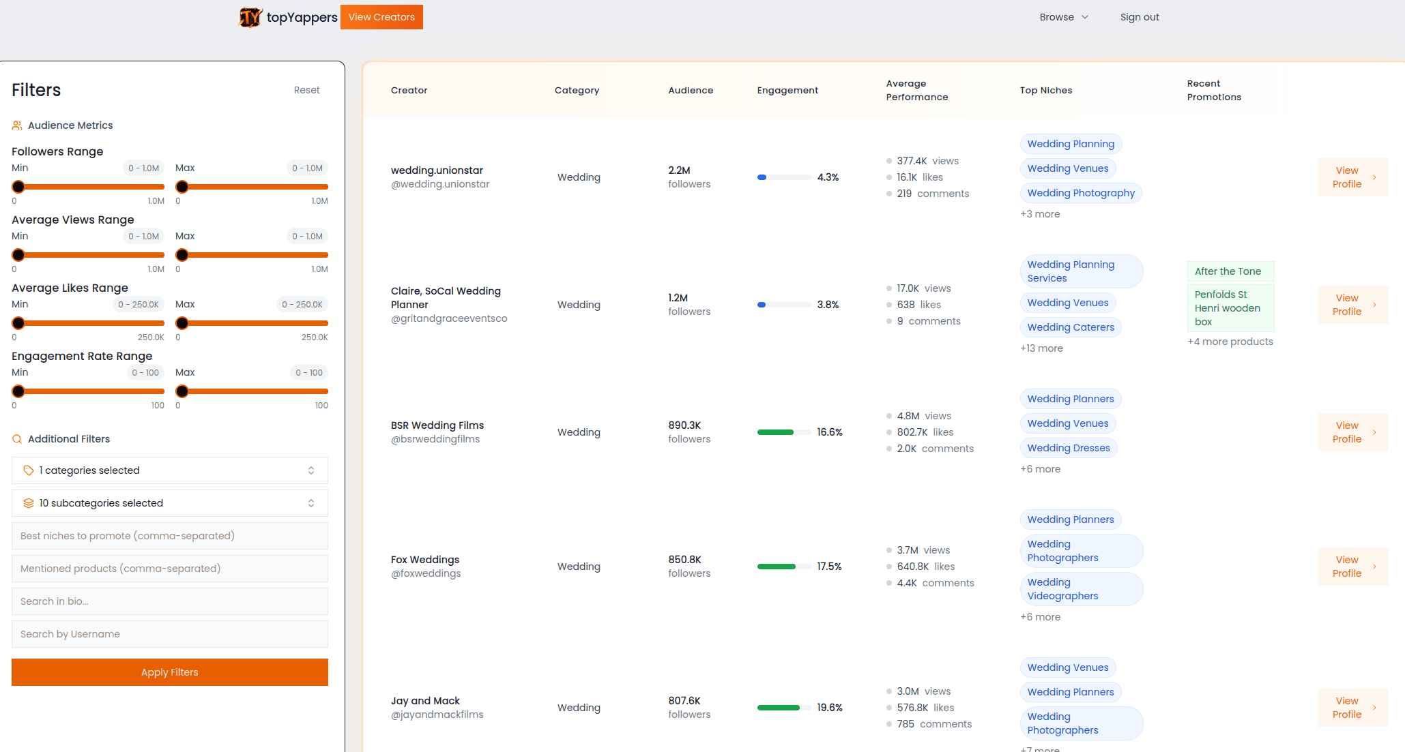Click the @bsrweddingfilms handle

[x=435, y=439]
